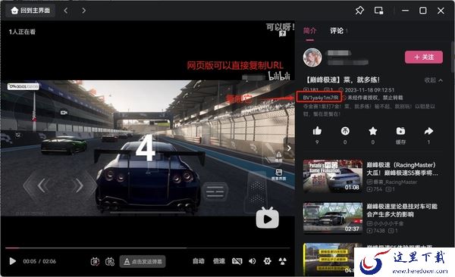Screen dimensions: 455x277
Task: Add video to favorites with star
Action: [372, 131]
